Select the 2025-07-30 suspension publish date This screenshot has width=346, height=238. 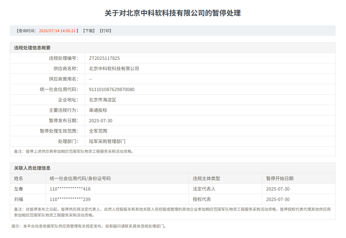[x=101, y=121]
